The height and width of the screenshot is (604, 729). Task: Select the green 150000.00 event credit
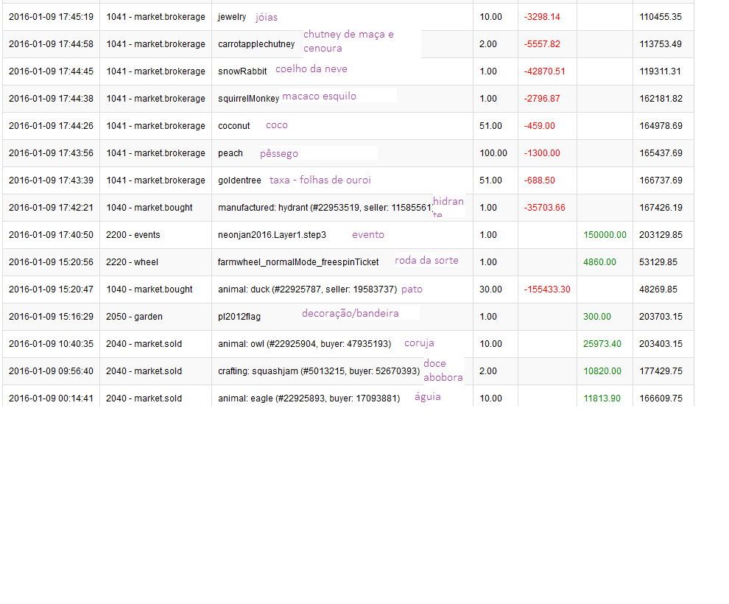point(605,235)
